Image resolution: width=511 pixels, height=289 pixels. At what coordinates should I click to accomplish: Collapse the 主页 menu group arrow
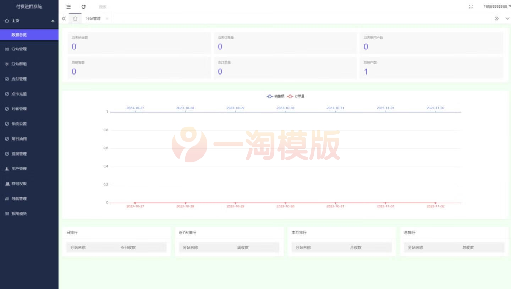tap(53, 21)
